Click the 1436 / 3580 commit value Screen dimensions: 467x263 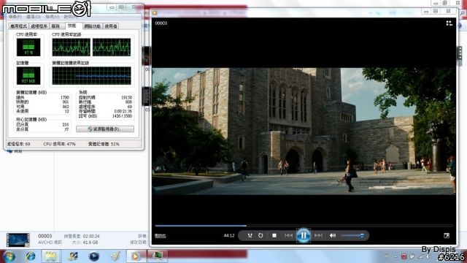[x=122, y=116]
